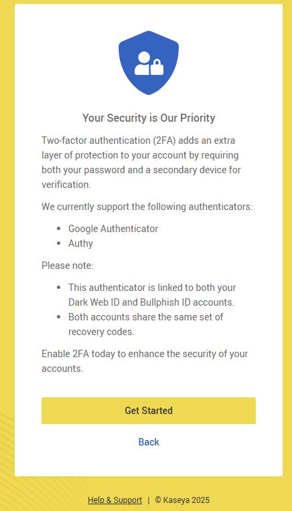This screenshot has width=292, height=511.
Task: Click the Two-factor authentication (2FA) description paragraph
Action: coord(141,163)
